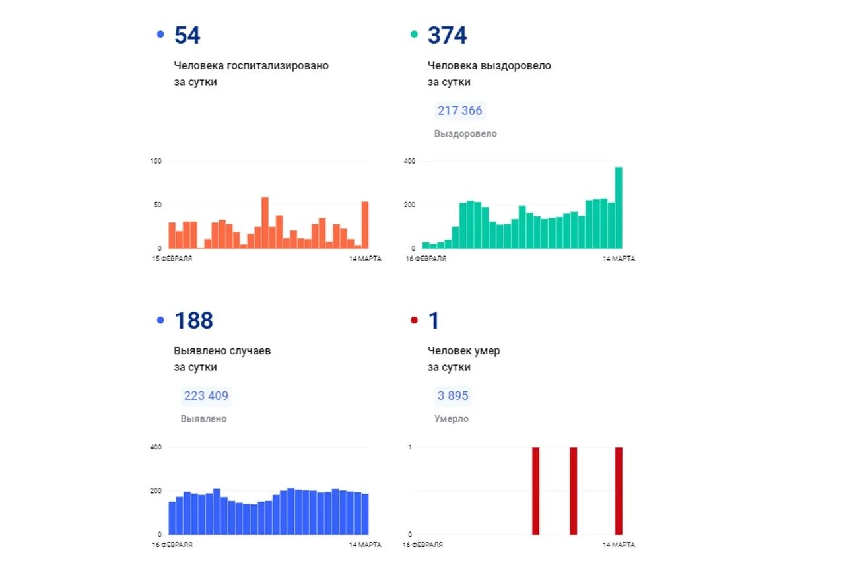Screen dimensions: 845x563
Task: Select the first orange bar in hospitalization chart
Action: click(172, 235)
